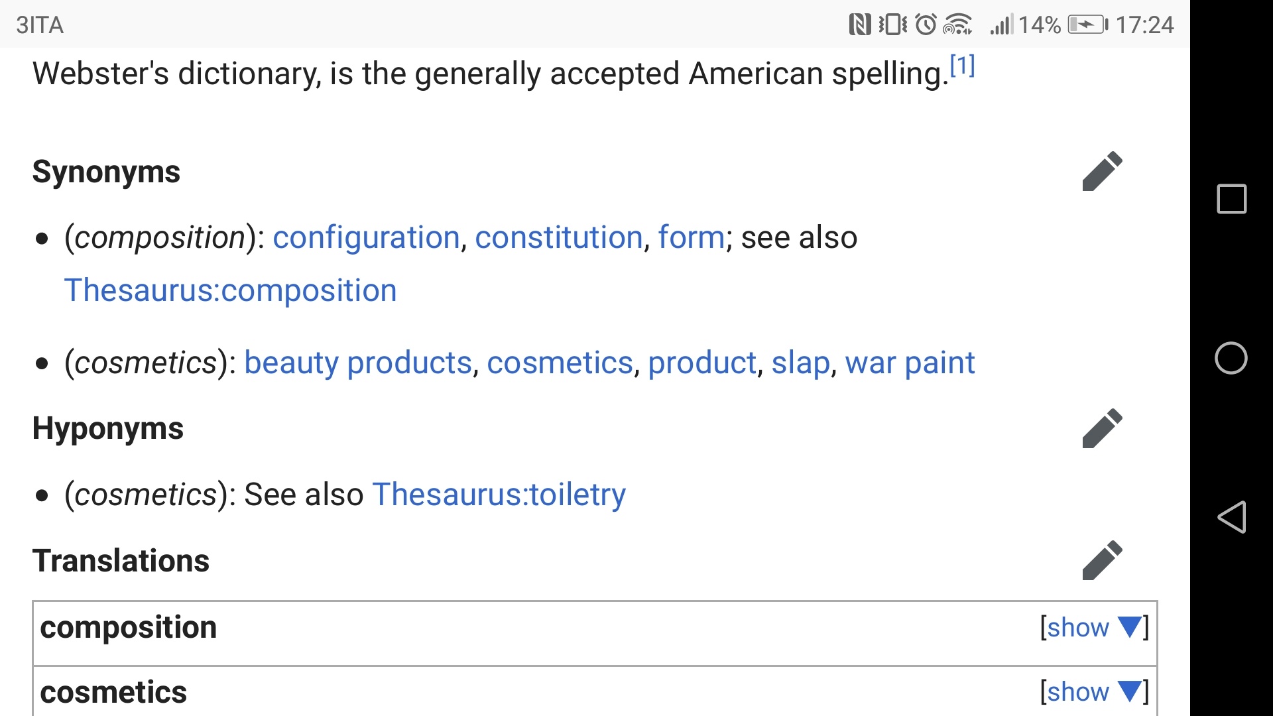This screenshot has height=716, width=1273.
Task: Show the composition translations table
Action: tap(1093, 627)
